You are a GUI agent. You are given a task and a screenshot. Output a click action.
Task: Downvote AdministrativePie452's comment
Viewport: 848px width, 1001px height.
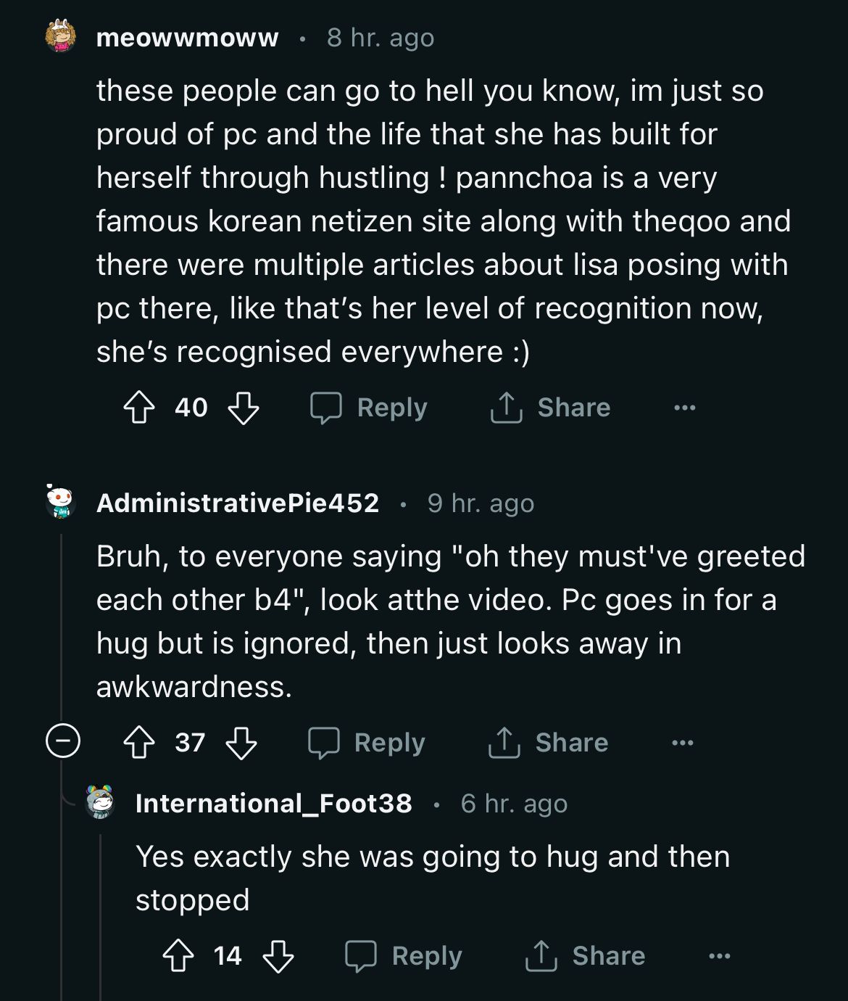(242, 743)
